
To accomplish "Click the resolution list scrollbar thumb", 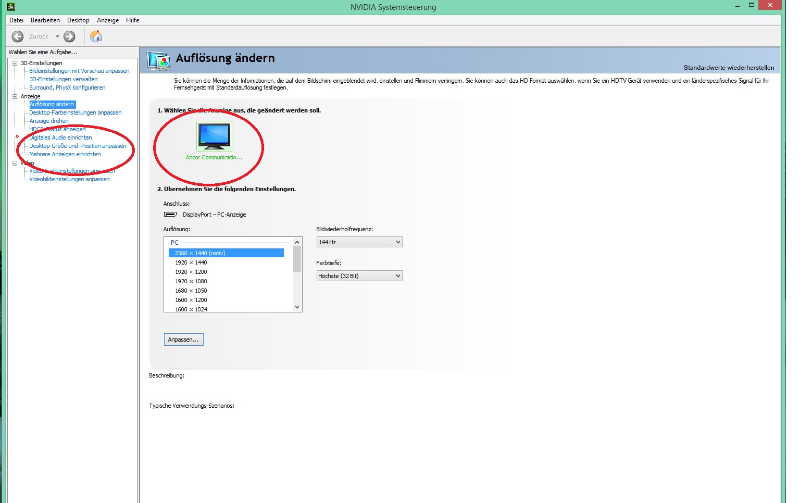I will pyautogui.click(x=297, y=259).
